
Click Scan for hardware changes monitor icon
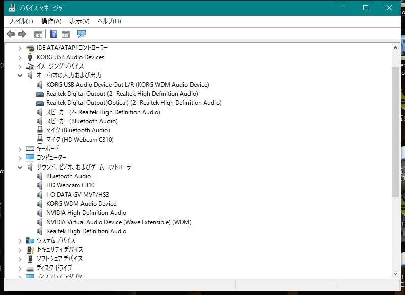[82, 34]
